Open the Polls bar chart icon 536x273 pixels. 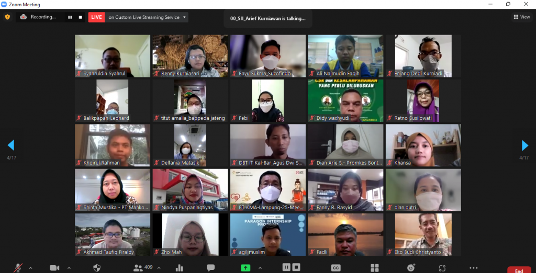click(x=180, y=268)
